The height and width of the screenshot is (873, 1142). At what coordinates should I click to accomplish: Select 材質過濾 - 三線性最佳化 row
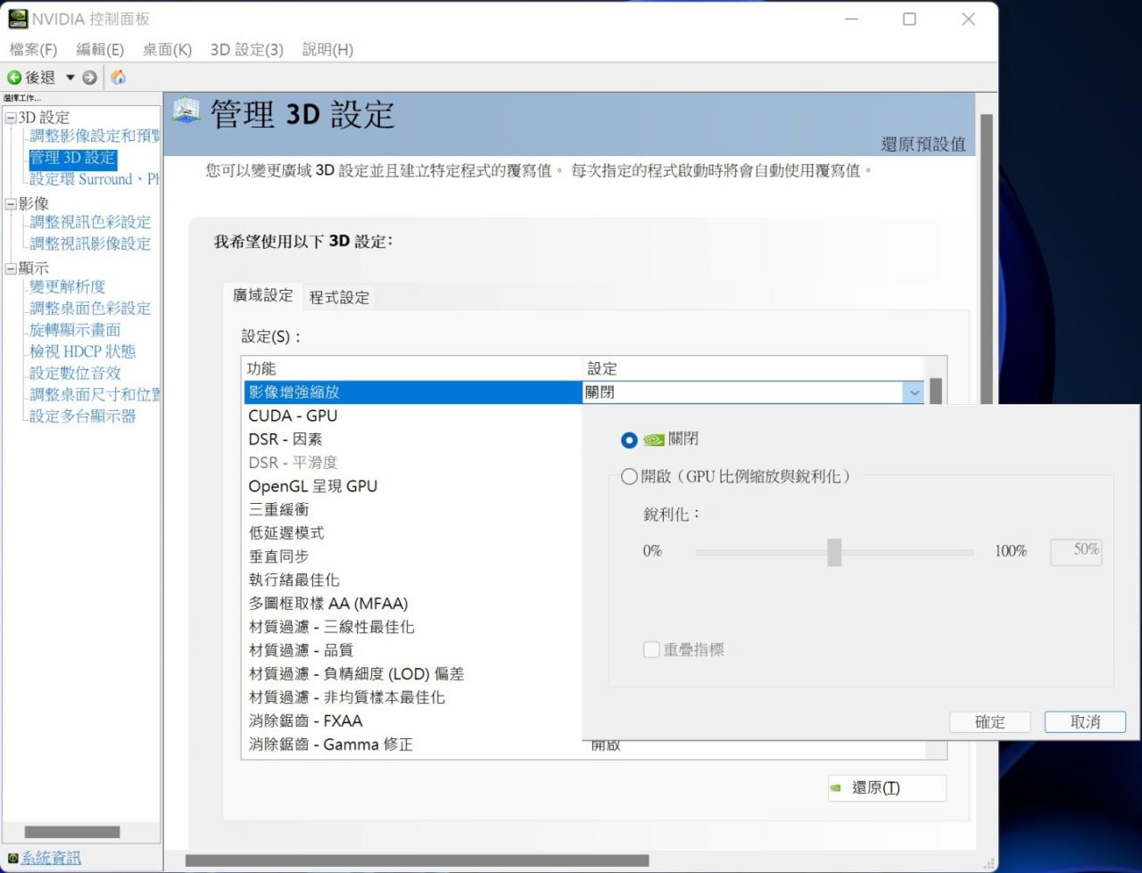(412, 627)
